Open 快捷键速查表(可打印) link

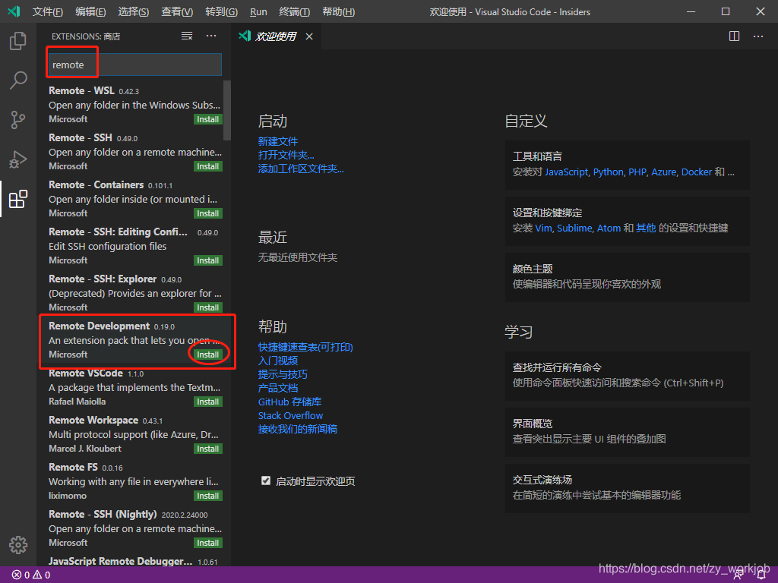click(x=305, y=347)
